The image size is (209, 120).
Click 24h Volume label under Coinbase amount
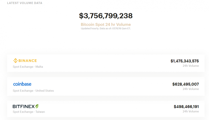click(x=191, y=89)
